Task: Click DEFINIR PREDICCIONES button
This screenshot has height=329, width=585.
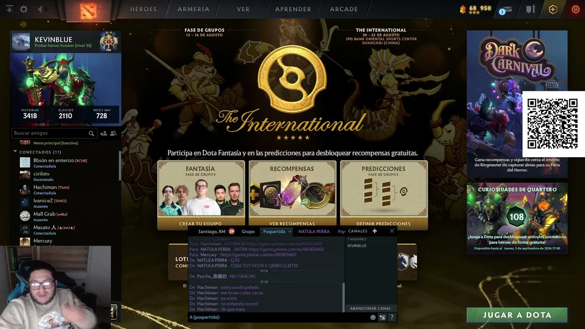Action: [x=383, y=223]
